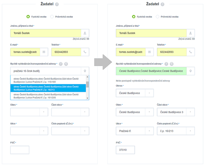The height and width of the screenshot is (166, 205).
Task: Select suggestion ending with č.p. 16/213
Action: pyautogui.click(x=48, y=88)
